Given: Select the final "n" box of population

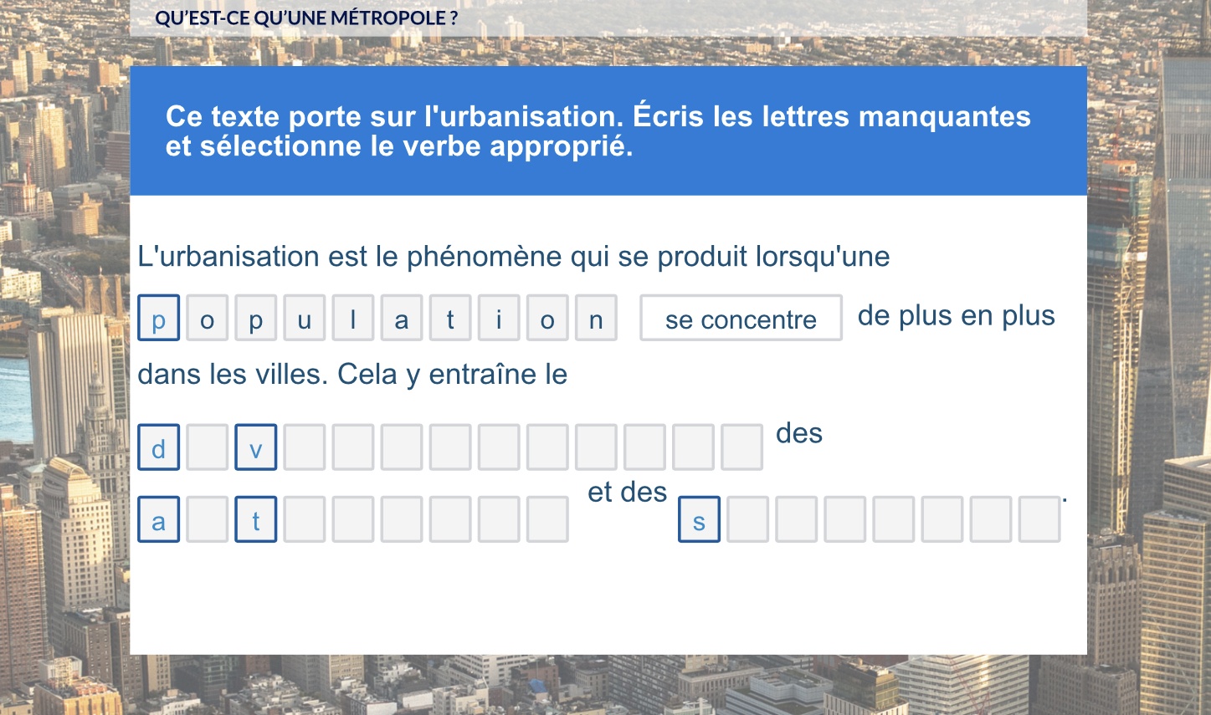Looking at the screenshot, I should click(x=596, y=319).
